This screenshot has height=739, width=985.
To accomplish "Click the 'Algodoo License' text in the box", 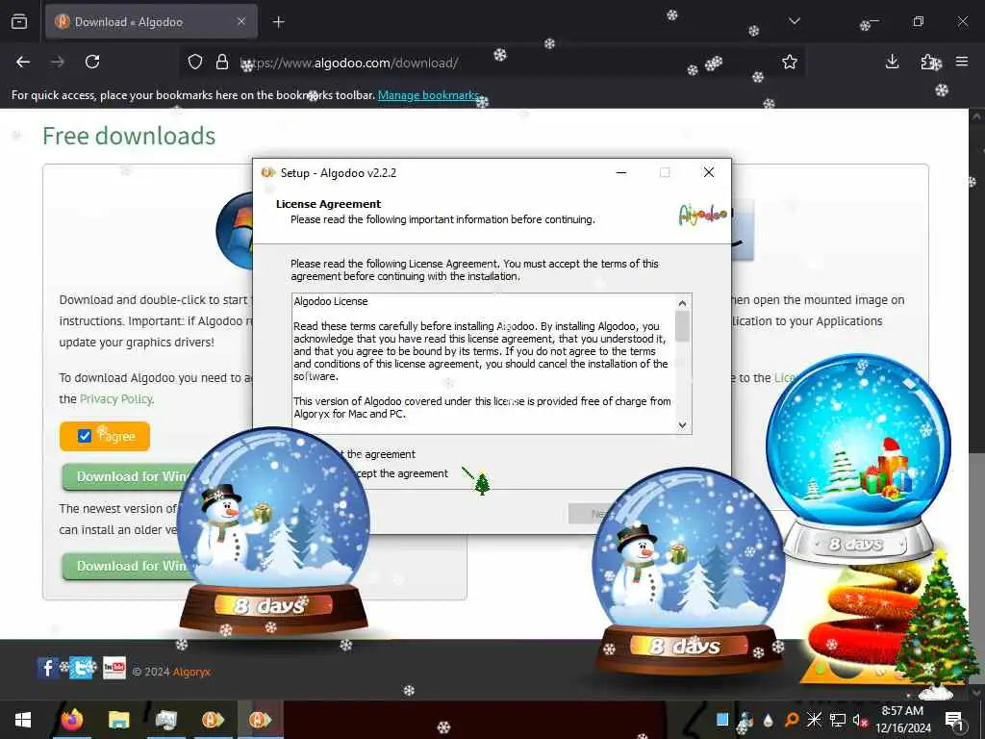I will click(x=331, y=301).
